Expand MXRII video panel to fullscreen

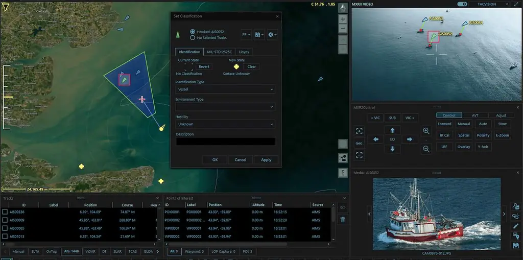(x=516, y=4)
